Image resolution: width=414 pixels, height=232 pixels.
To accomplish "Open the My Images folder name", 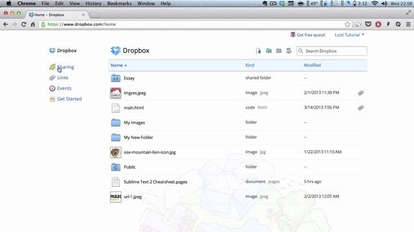I will click(135, 122).
